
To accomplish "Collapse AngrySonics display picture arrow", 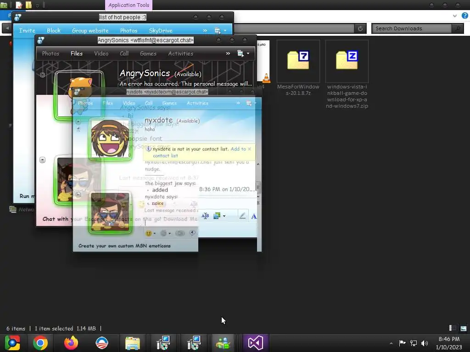I will pos(42,75).
